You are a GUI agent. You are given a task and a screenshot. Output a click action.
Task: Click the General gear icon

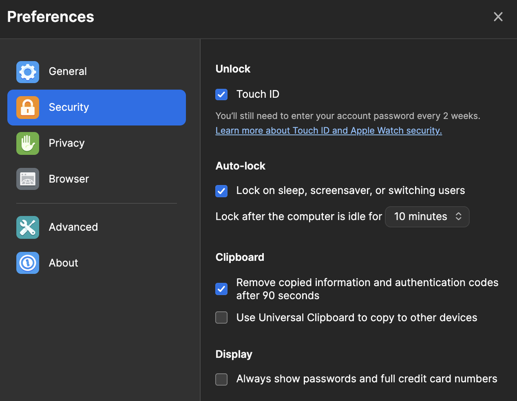pos(27,72)
